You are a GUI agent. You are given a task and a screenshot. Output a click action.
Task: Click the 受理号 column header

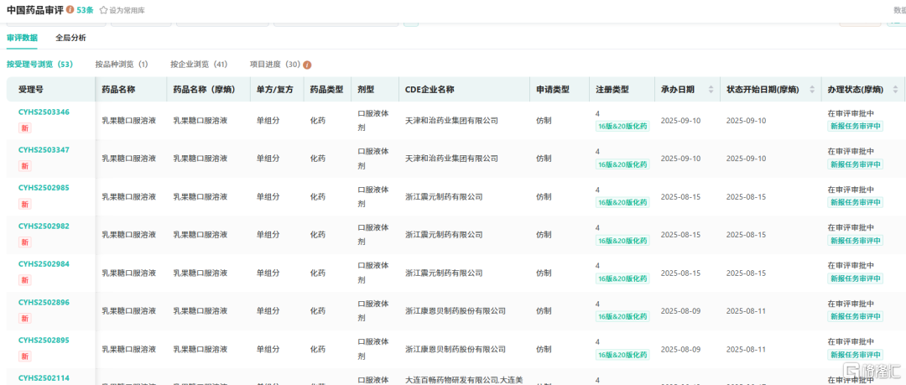[x=31, y=90]
